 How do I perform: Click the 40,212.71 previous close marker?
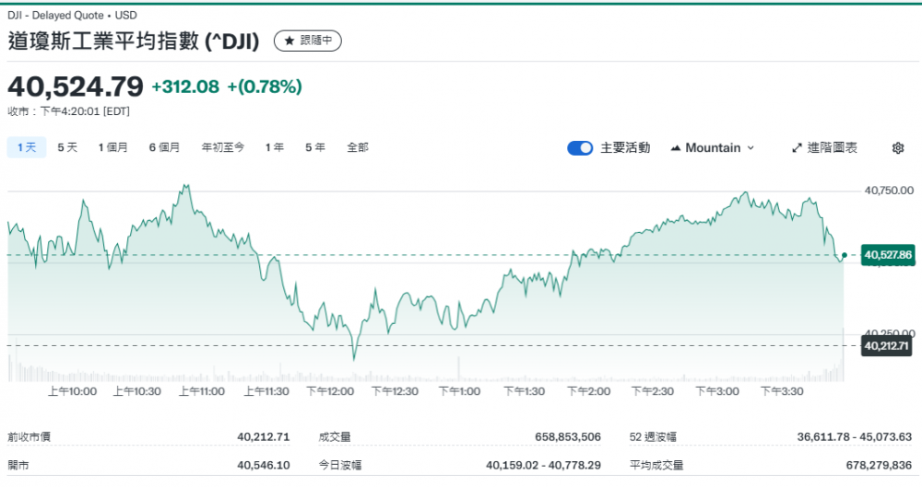(x=887, y=346)
